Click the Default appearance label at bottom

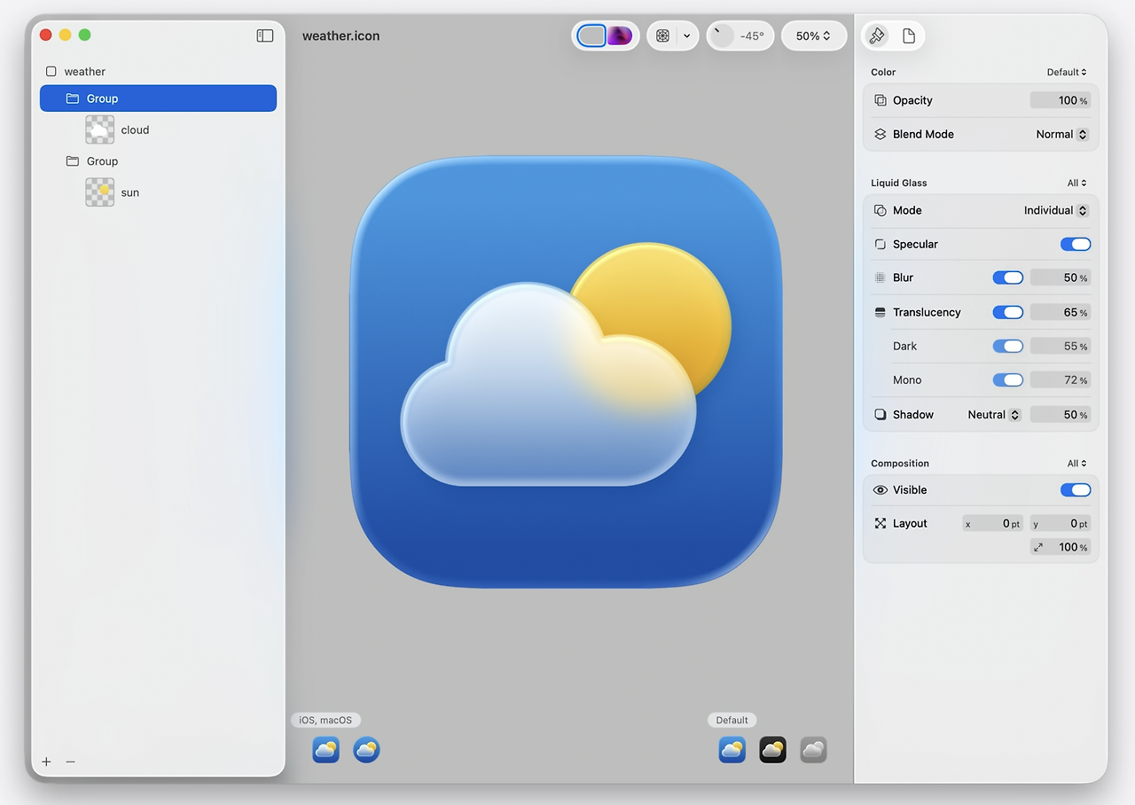[x=732, y=720]
